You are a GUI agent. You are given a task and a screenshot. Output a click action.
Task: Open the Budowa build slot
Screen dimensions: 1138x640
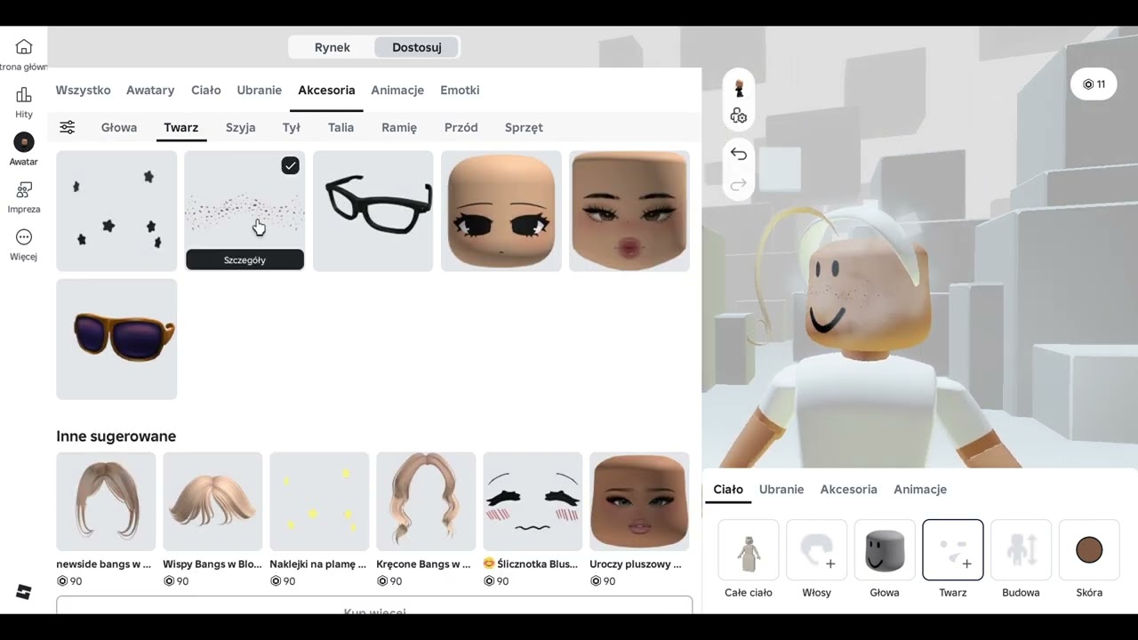pos(1021,550)
